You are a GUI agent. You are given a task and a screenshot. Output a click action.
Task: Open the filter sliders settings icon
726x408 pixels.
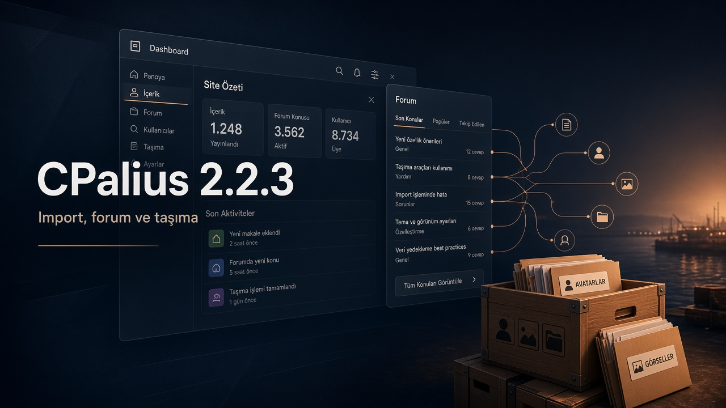[x=375, y=74]
